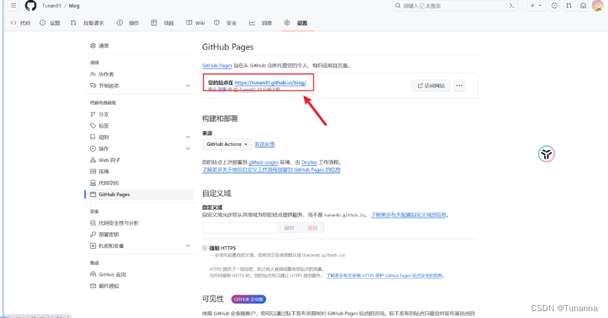Open issues icon in the header
Viewport: 608px width, 318px height.
point(554,5)
